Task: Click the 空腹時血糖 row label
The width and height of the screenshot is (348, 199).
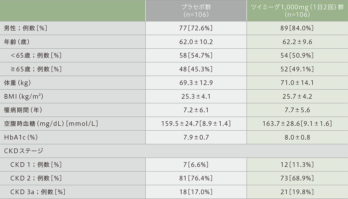Action: pyautogui.click(x=51, y=124)
